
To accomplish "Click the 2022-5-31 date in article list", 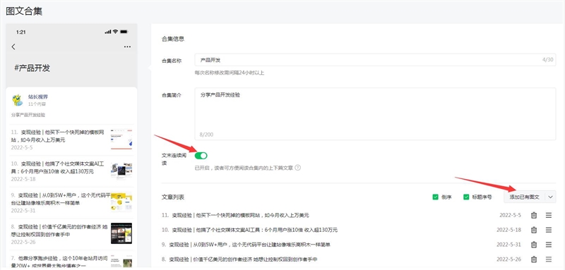I will point(509,245).
